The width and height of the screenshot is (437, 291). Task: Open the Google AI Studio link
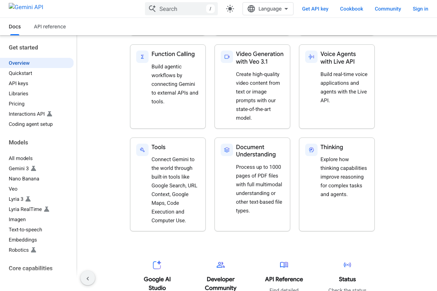(157, 283)
